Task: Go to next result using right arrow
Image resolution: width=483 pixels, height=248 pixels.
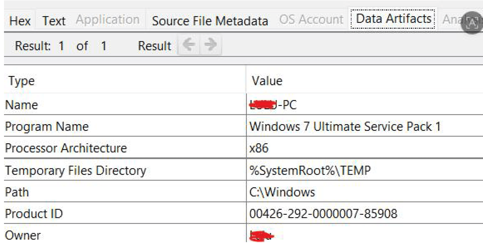Action: point(210,45)
